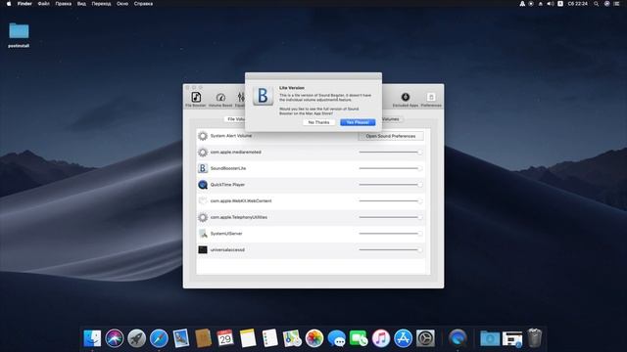Adjust the universalaccessd volume slider
Viewport: 627px width, 352px height.
click(x=390, y=250)
